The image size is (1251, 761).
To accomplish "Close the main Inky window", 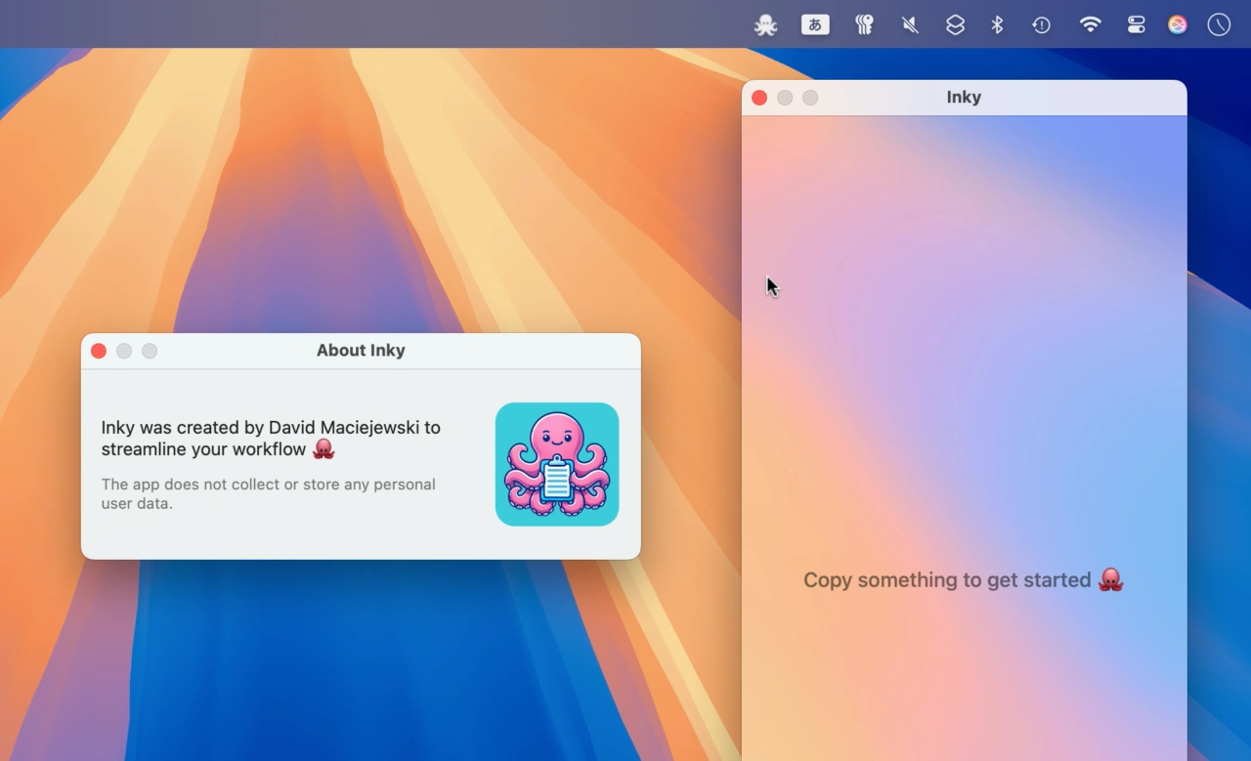I will (x=759, y=98).
